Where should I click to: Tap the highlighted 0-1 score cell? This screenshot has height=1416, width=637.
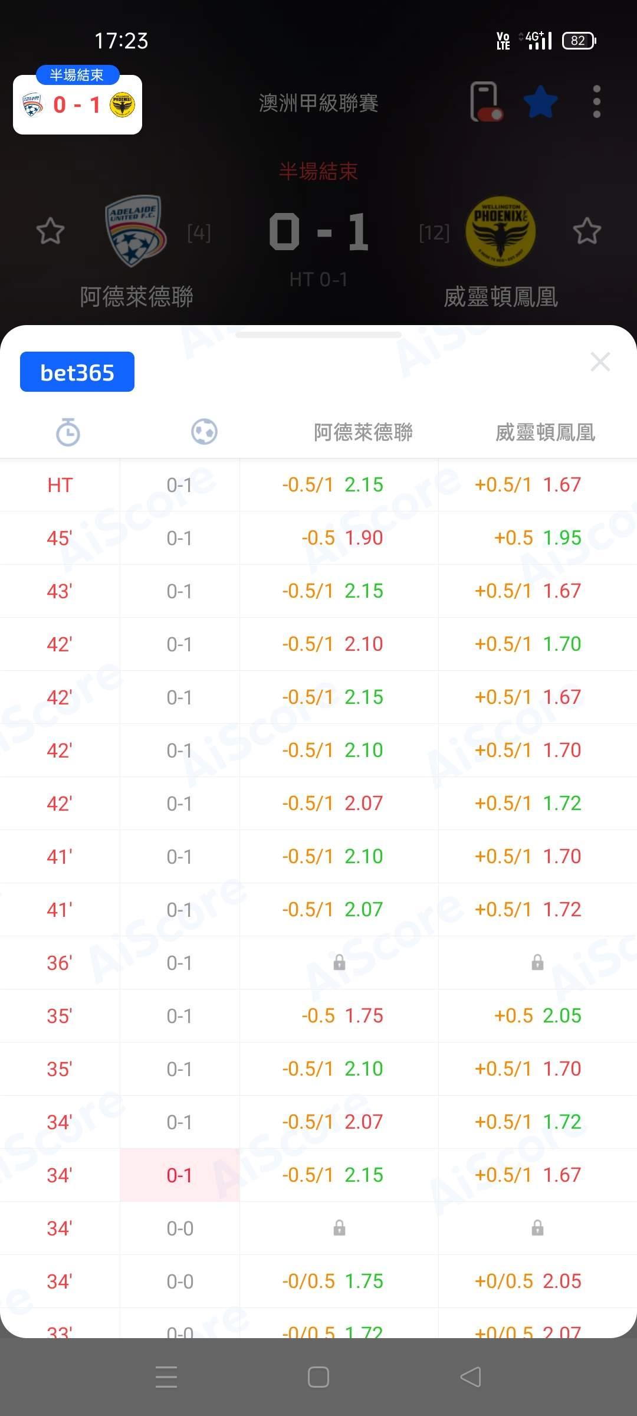(179, 1175)
